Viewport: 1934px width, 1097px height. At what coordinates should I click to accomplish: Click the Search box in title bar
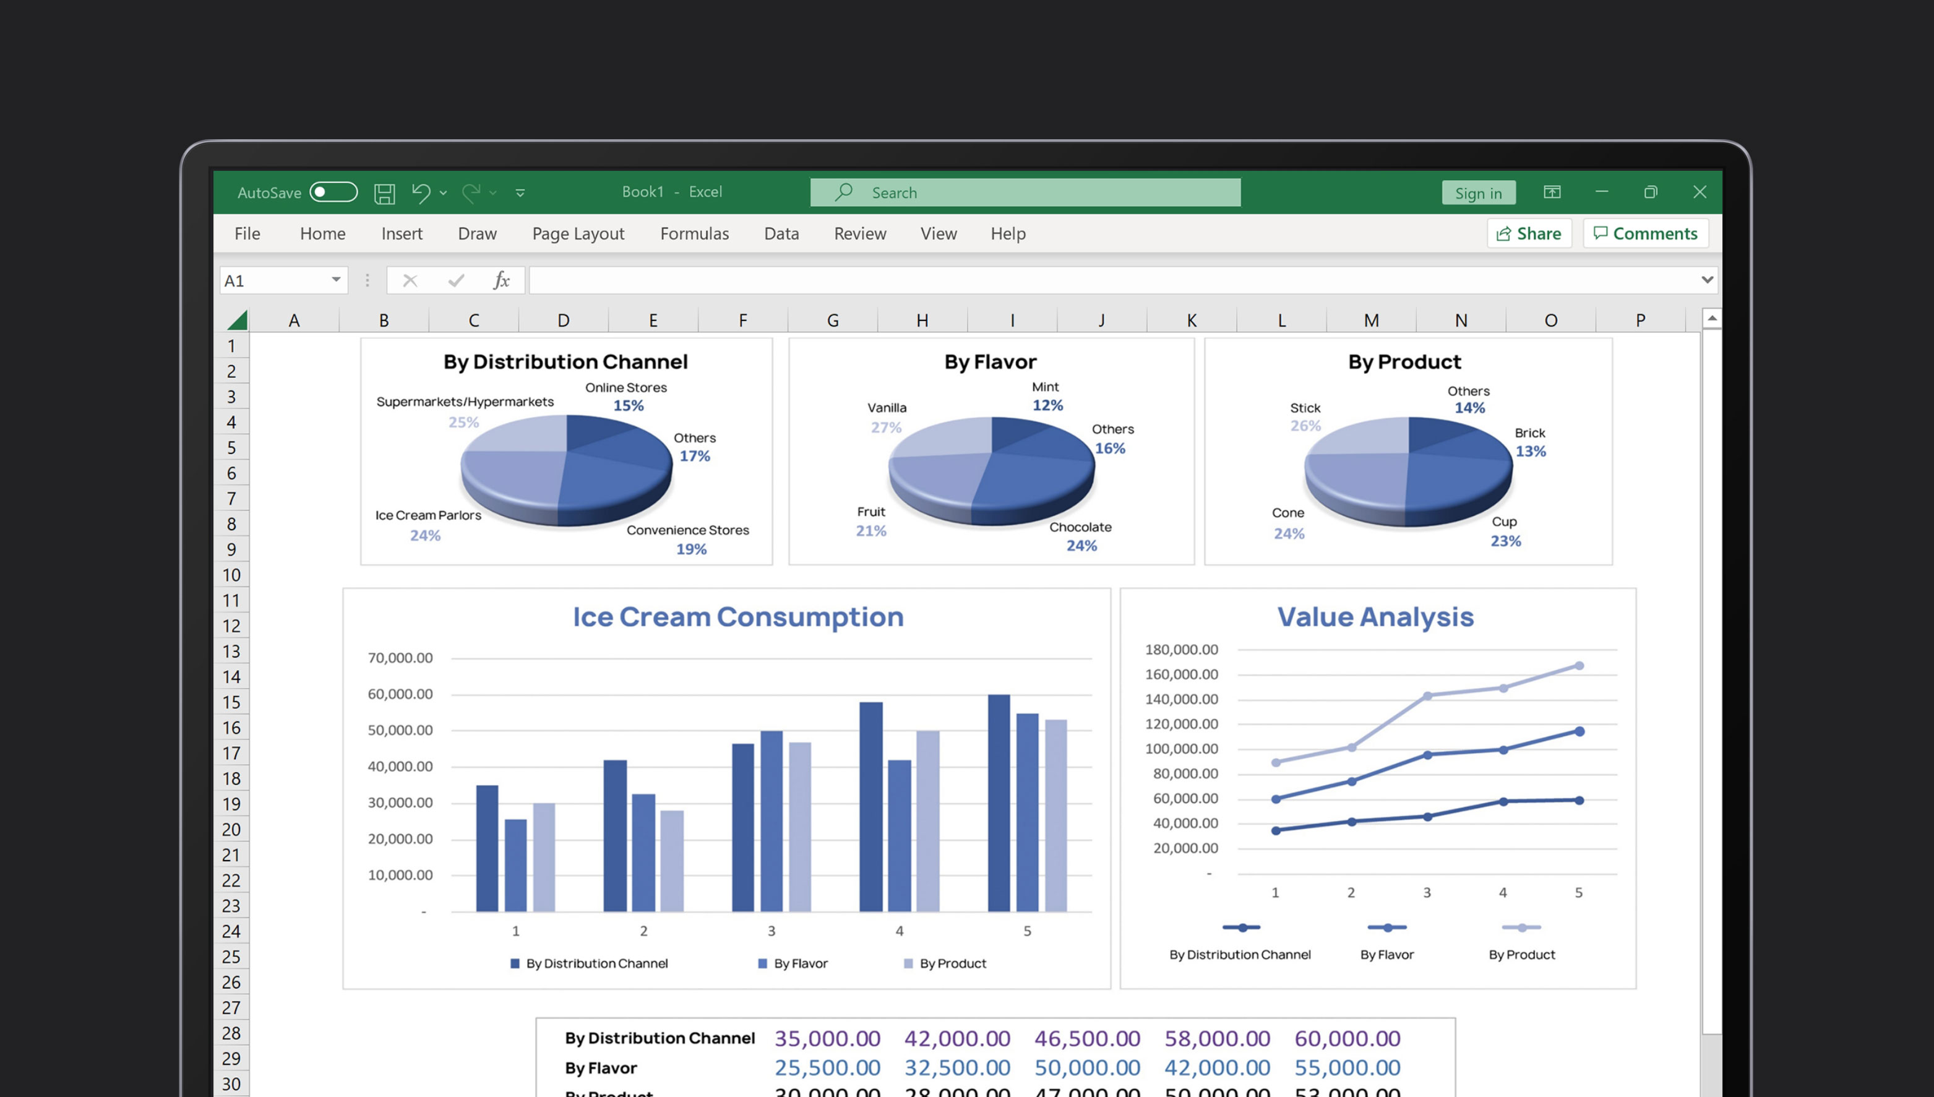pos(1025,192)
